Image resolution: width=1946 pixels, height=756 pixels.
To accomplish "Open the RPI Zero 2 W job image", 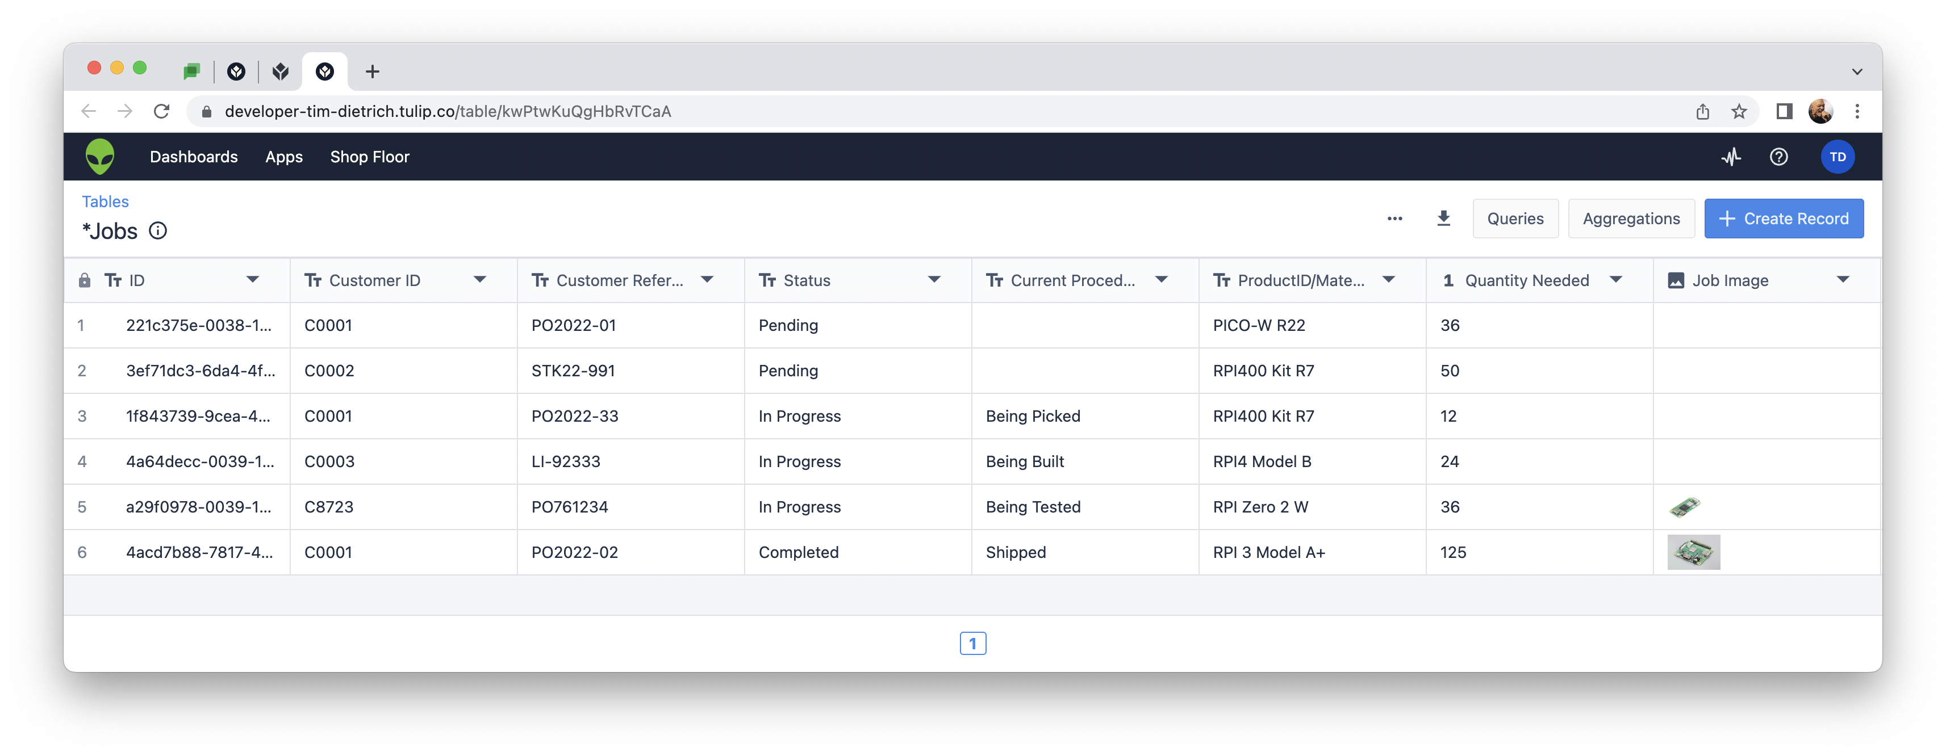I will 1685,507.
